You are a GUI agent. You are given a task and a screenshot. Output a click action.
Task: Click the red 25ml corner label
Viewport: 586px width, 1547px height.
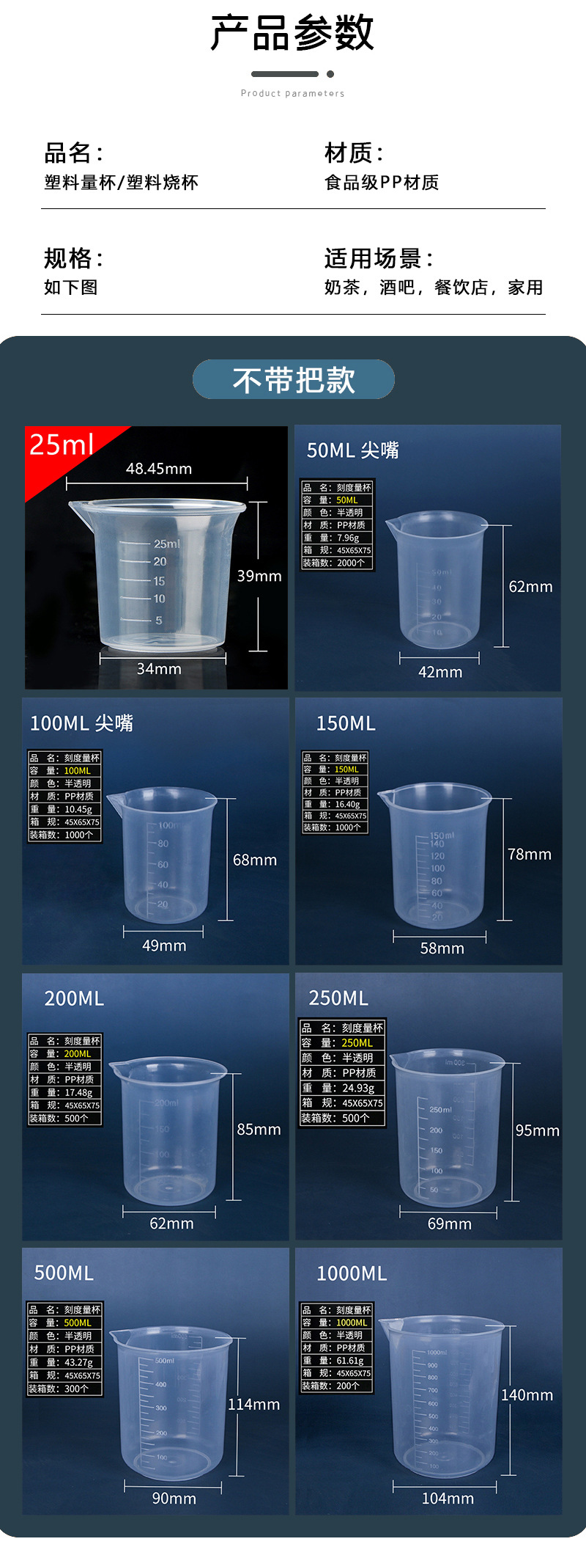tap(62, 445)
